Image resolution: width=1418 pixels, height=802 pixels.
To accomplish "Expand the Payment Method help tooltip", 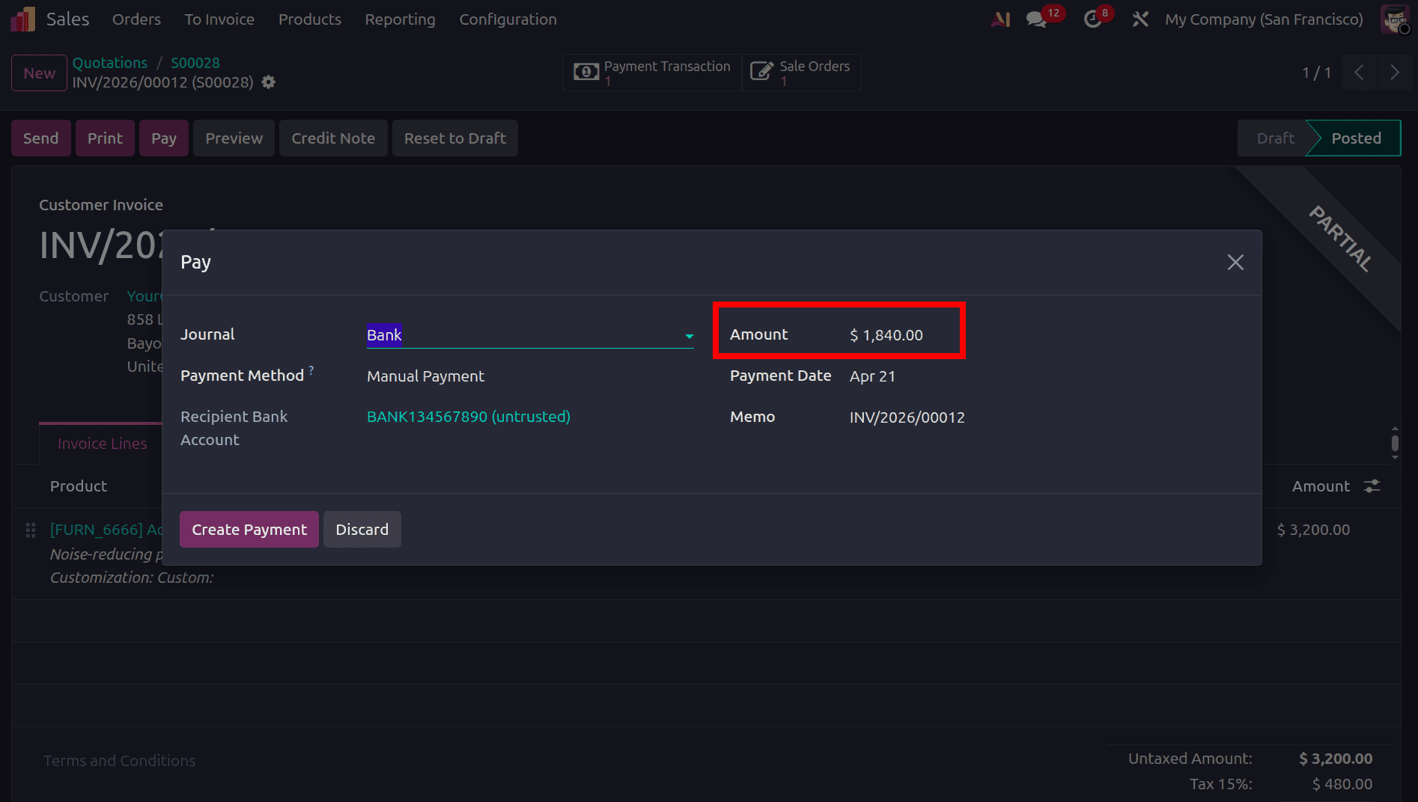I will coord(311,370).
